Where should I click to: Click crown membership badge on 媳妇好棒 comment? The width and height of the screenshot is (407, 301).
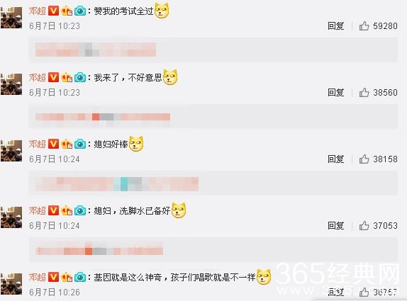(x=67, y=144)
